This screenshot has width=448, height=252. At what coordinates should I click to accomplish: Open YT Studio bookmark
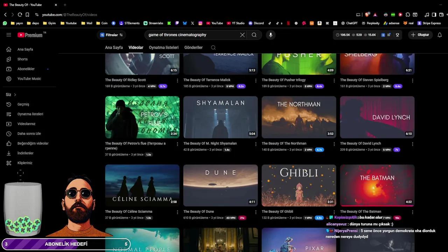236,23
